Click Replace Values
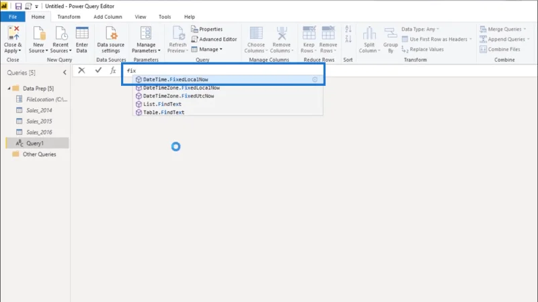The image size is (538, 302). (423, 49)
